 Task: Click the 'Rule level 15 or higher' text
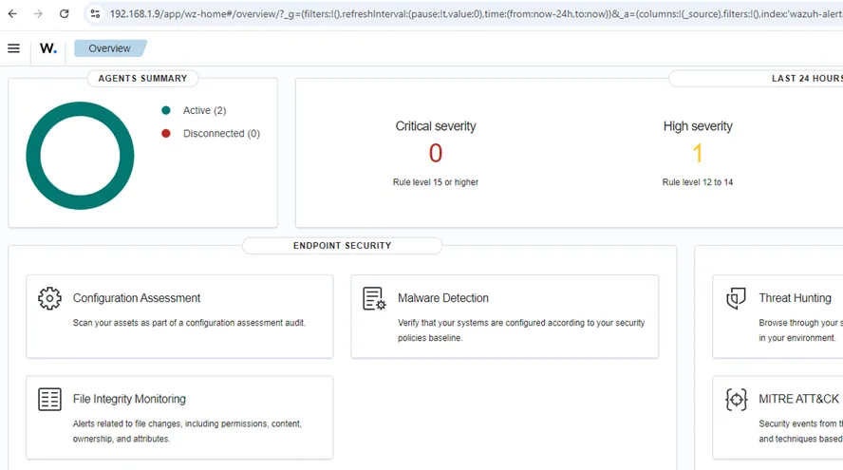[x=436, y=182]
